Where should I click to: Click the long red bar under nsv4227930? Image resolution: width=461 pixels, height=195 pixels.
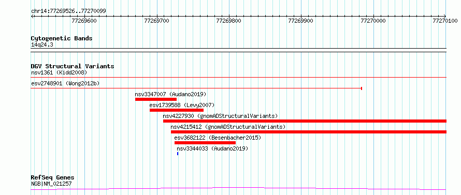pyautogui.click(x=305, y=121)
